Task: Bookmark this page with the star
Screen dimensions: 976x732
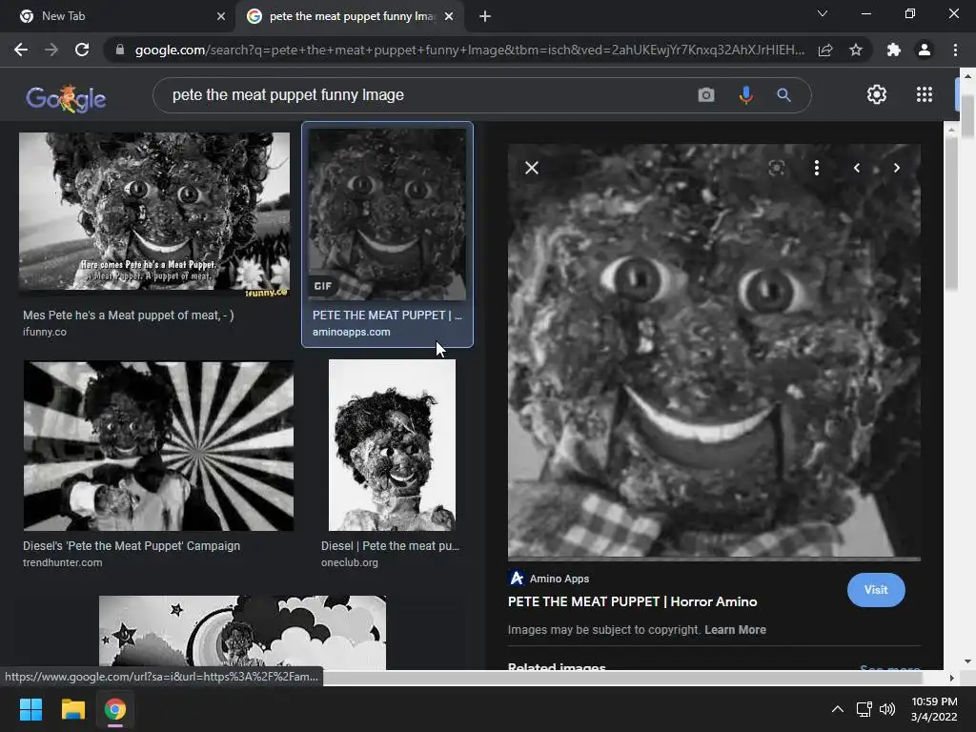Action: (856, 50)
